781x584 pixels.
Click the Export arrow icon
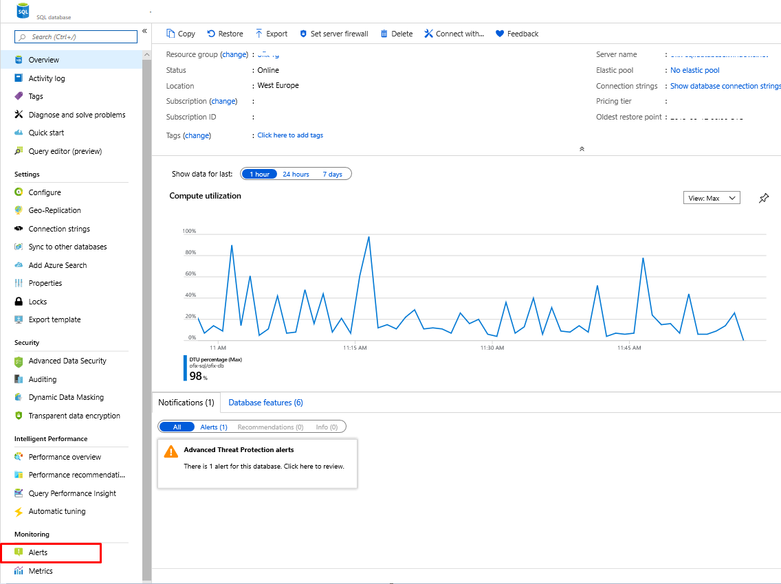[259, 34]
